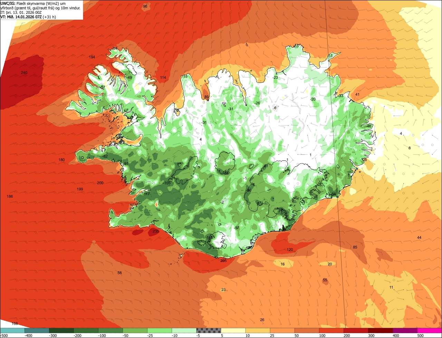Image resolution: width=442 pixels, height=338 pixels.
Task: Click the value 28 off the east coast
Action: [365, 160]
